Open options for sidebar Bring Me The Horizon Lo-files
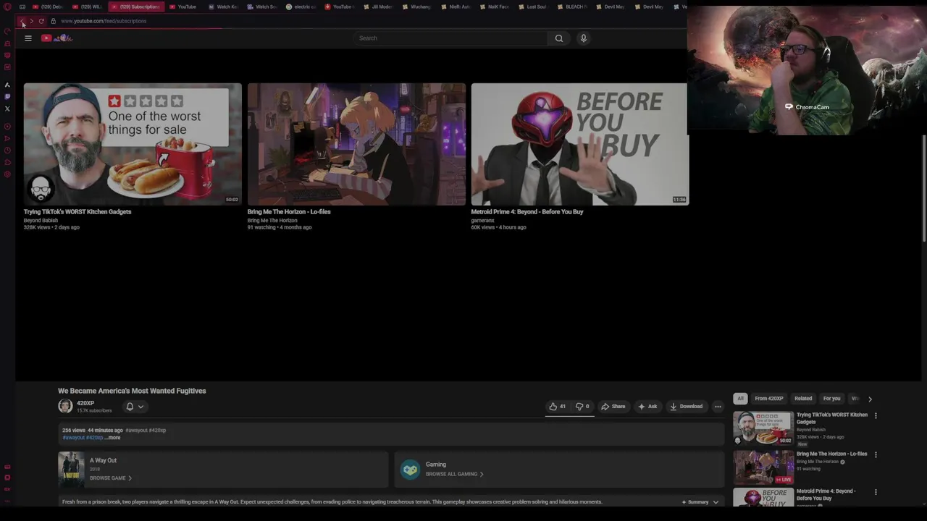Screen dimensions: 927x521 click(x=876, y=455)
